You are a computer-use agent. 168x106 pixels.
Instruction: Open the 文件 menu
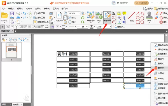pyautogui.click(x=4, y=8)
